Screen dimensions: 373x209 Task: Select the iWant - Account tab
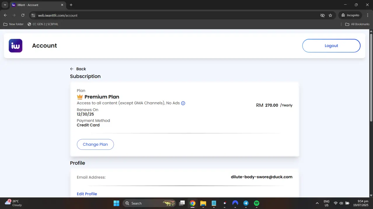(38, 5)
